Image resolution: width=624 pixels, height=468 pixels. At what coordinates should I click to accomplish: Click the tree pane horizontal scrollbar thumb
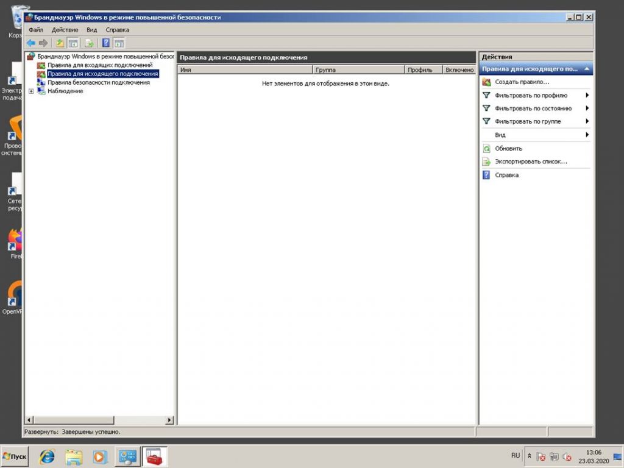click(x=74, y=420)
